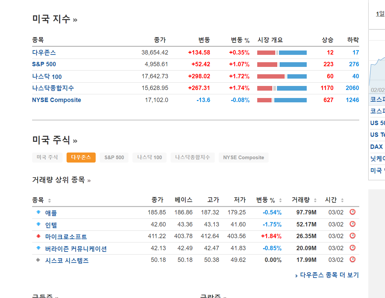The height and width of the screenshot is (298, 385).
Task: Click the gray arrow beside 시스코 시스템즈
Action: pyautogui.click(x=38, y=260)
